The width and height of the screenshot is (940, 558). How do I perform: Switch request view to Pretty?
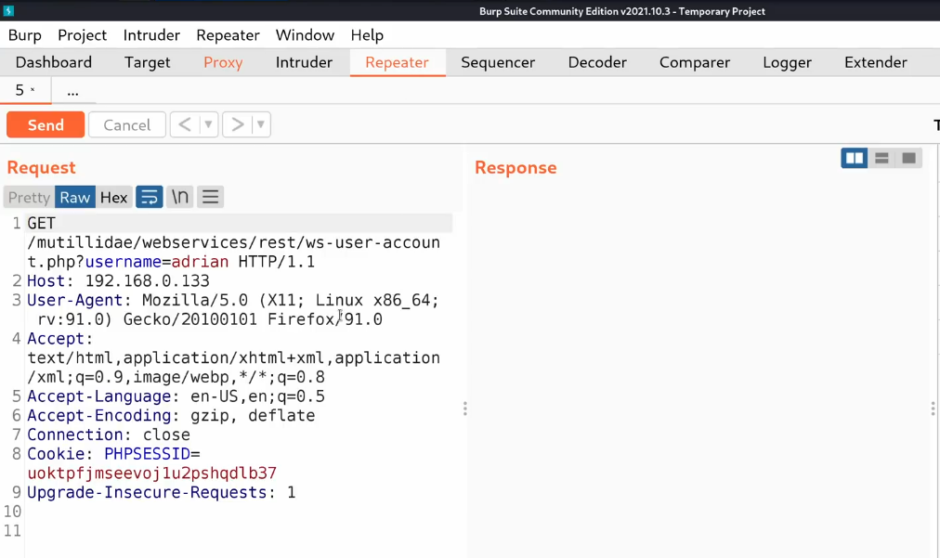click(29, 197)
